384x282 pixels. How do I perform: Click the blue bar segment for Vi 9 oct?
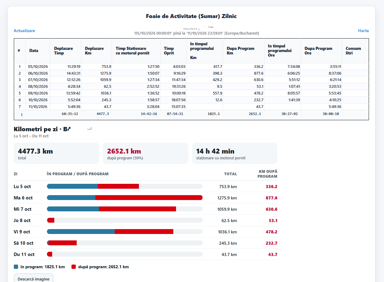(x=81, y=232)
